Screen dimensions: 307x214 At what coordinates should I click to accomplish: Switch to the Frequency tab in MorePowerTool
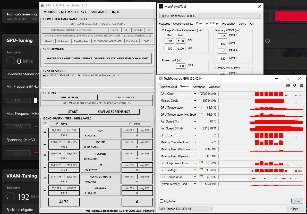pyautogui.click(x=229, y=24)
